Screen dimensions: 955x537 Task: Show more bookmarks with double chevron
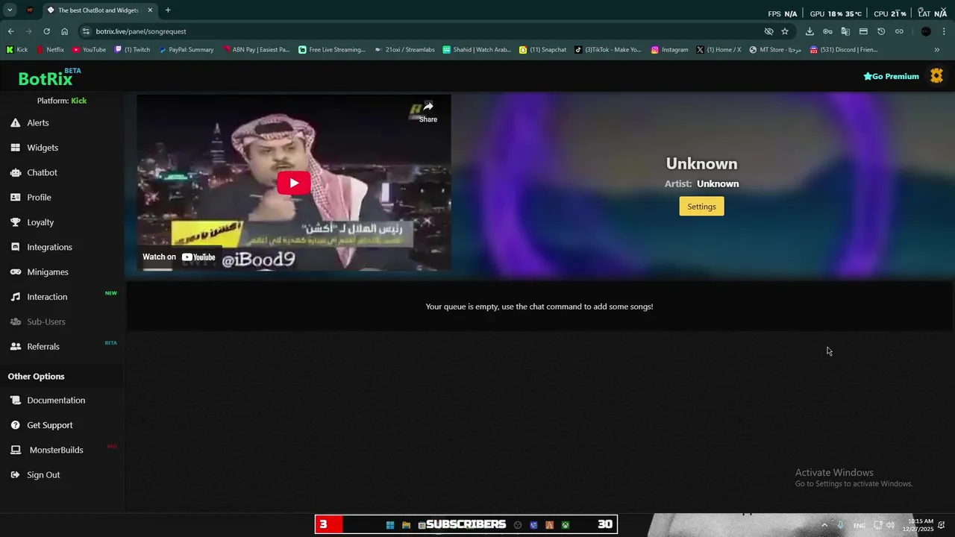[937, 50]
